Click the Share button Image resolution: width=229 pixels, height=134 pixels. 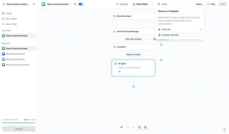tap(199, 4)
